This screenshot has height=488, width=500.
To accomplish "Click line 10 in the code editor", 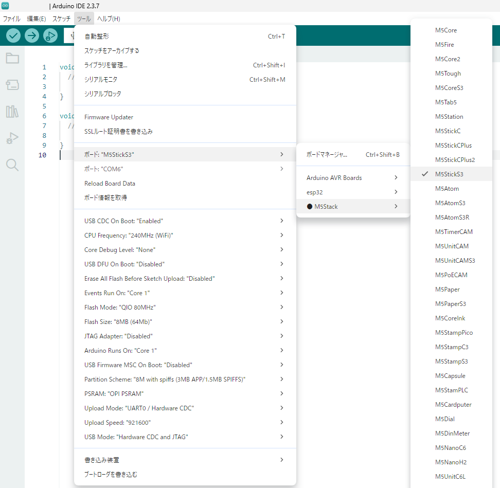I will pos(154,155).
